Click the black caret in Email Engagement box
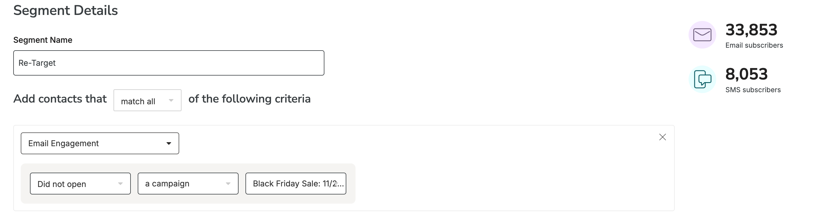 point(169,144)
